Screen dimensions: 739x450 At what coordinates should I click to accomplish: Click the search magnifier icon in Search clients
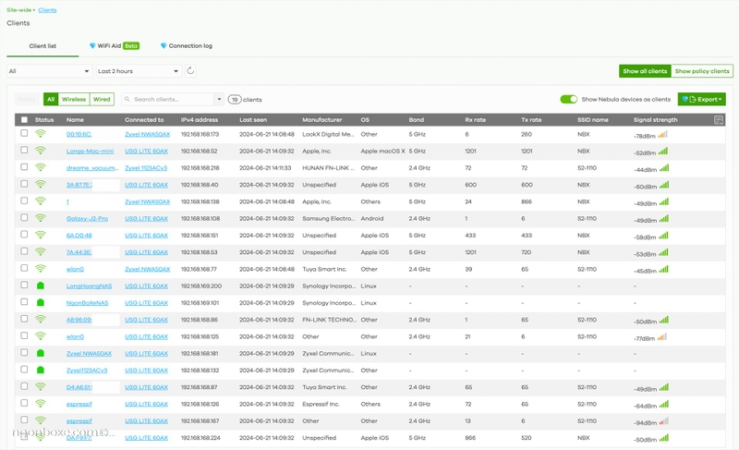click(127, 100)
